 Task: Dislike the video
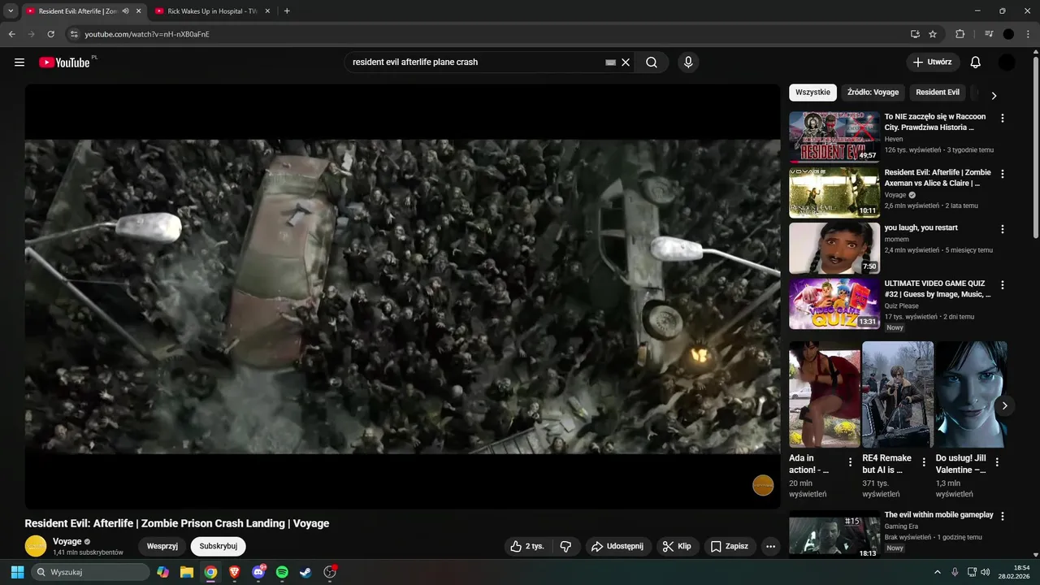click(x=566, y=547)
